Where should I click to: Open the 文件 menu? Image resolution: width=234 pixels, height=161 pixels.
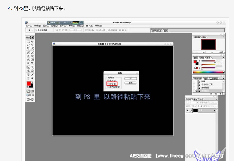pyautogui.click(x=29, y=26)
